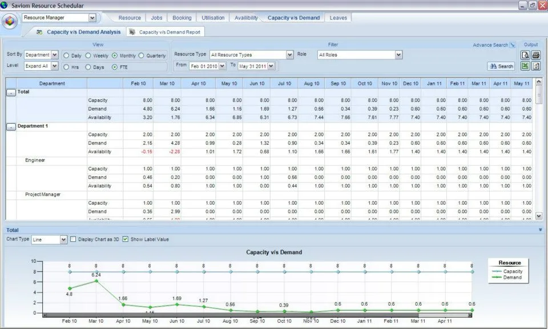Click the Advance Search link
Screen dimensions: 548x329
click(490, 45)
